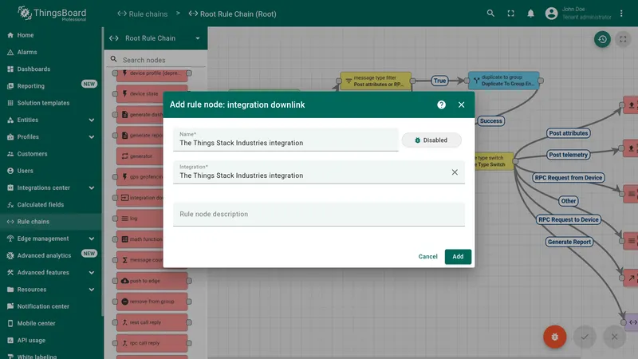Image resolution: width=638 pixels, height=359 pixels.
Task: Open the Integration selection field
Action: tap(318, 172)
